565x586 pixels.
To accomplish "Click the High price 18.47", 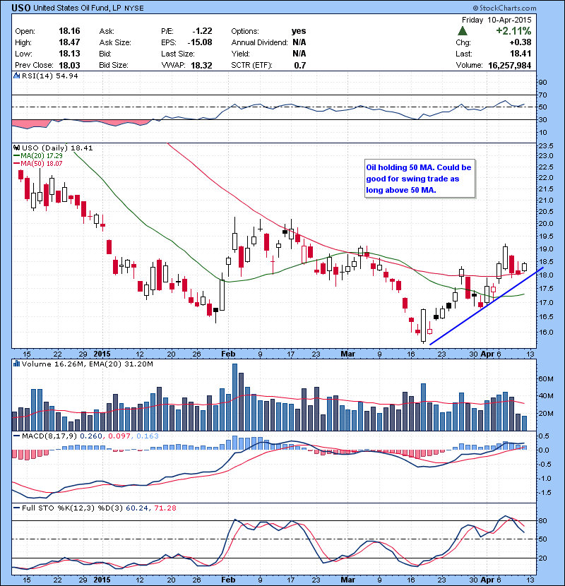I will pyautogui.click(x=69, y=42).
